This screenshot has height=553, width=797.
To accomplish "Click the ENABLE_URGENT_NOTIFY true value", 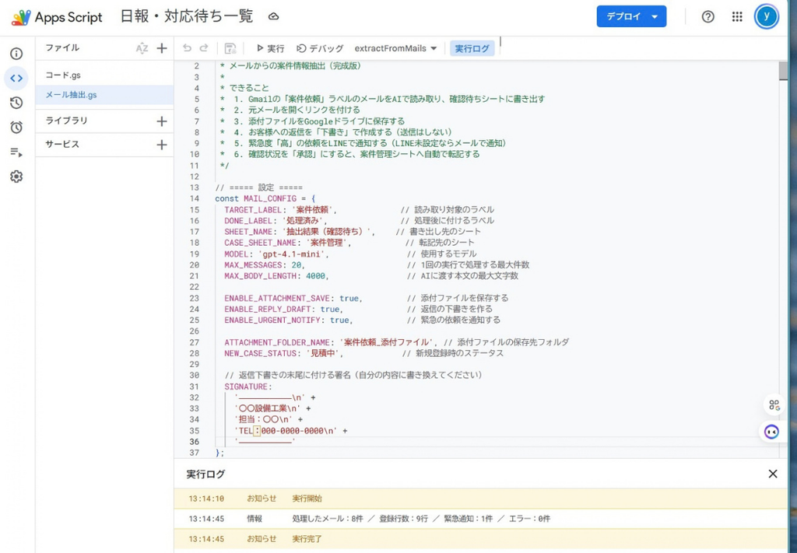I will (x=339, y=320).
